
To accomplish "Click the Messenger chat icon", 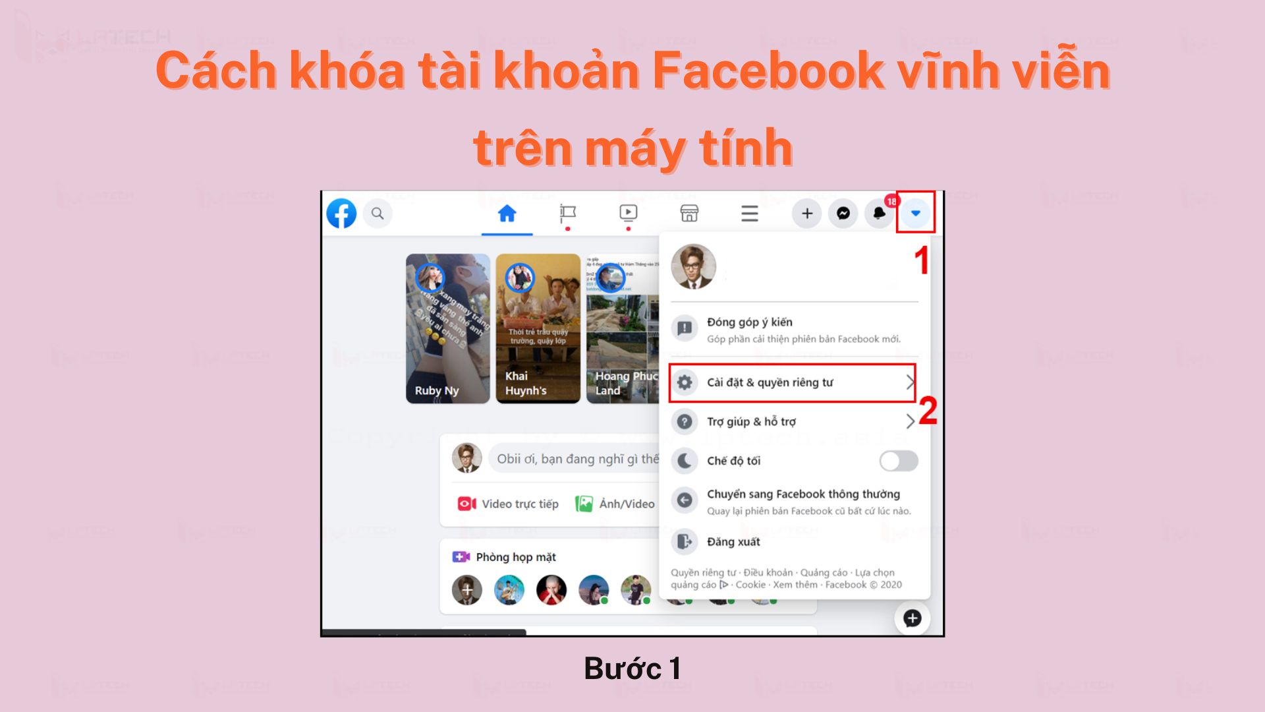I will [x=840, y=213].
